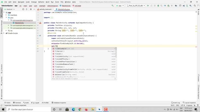200x112 pixels.
Task: Click Collapse All icon in Project panel
Action: pyautogui.click(x=27, y=9)
